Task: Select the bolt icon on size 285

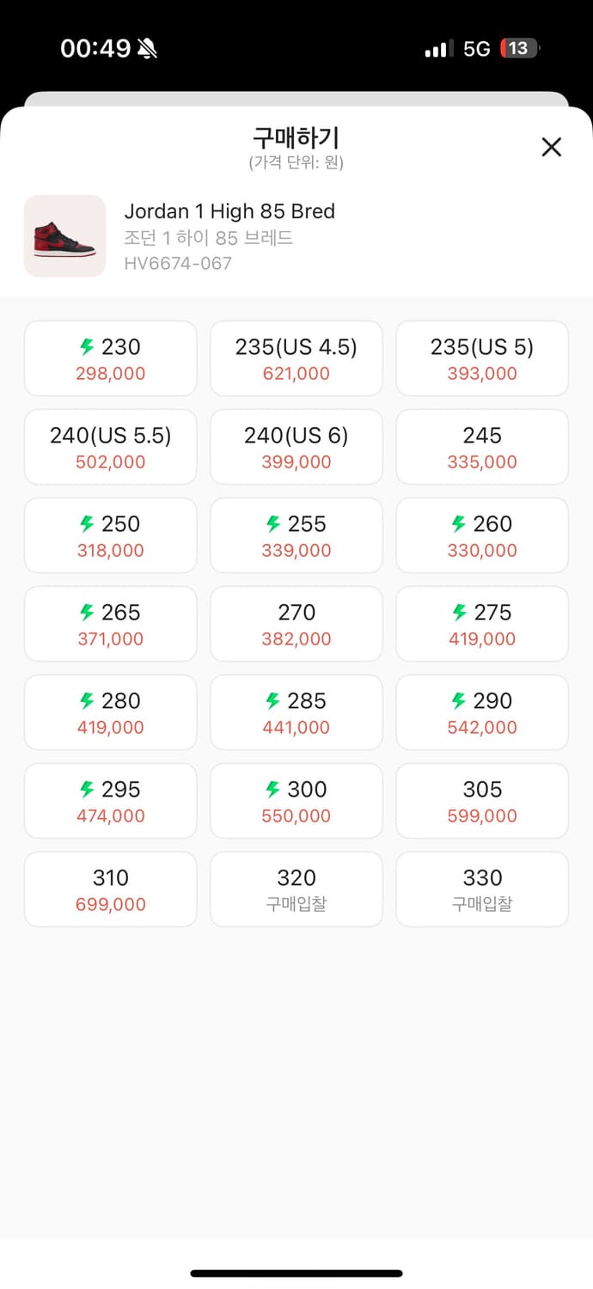Action: point(273,700)
